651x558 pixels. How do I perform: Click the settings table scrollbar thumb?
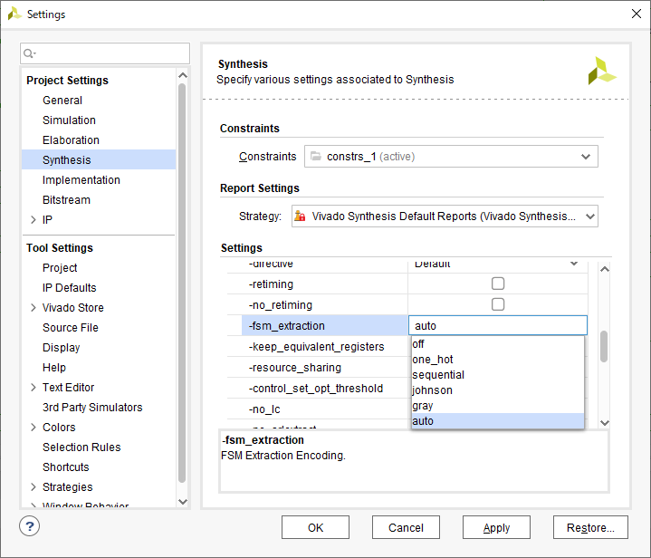coord(604,346)
